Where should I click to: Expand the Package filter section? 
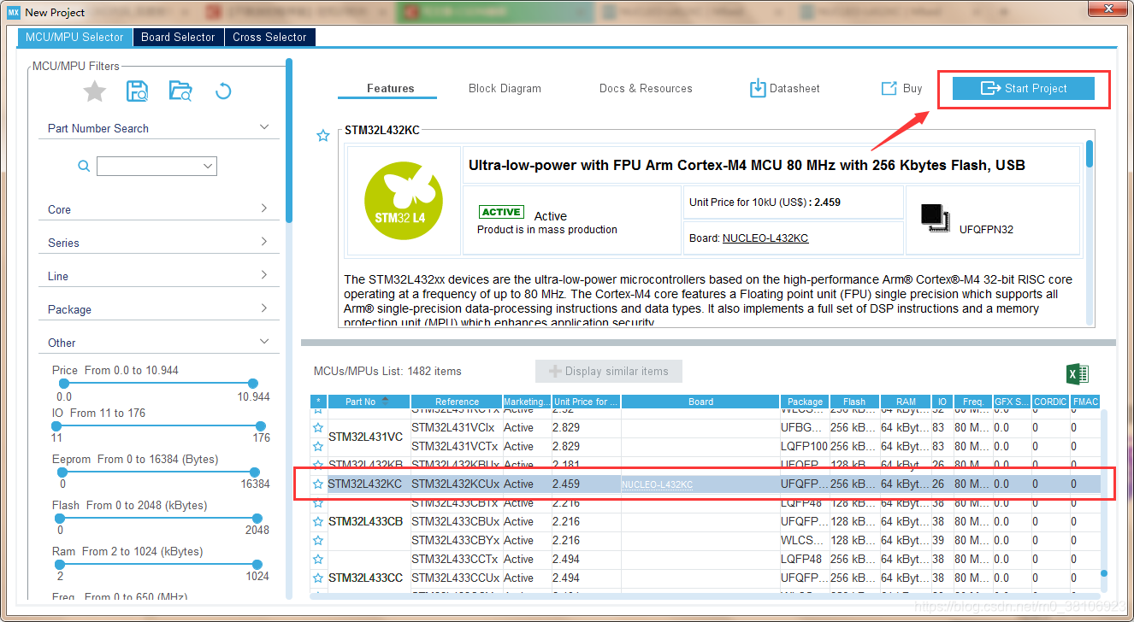tap(264, 308)
